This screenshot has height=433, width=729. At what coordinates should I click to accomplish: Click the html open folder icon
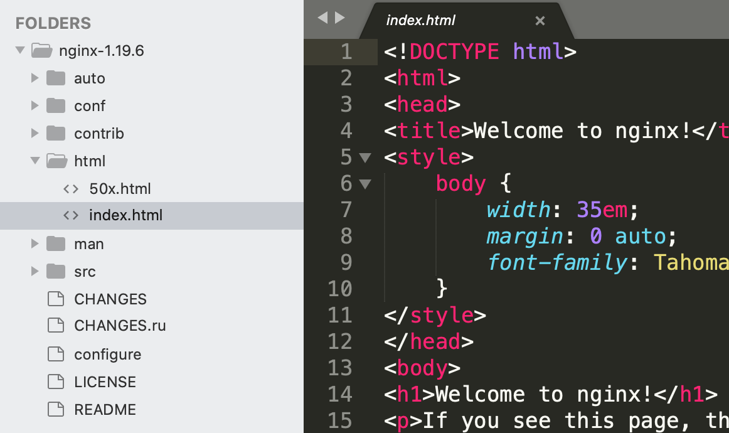(x=56, y=161)
